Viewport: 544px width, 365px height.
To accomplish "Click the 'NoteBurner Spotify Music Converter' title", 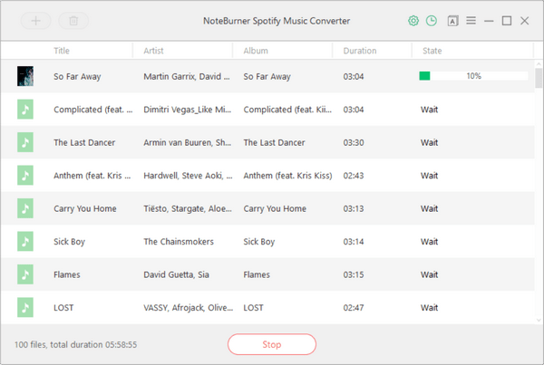I will (x=277, y=21).
